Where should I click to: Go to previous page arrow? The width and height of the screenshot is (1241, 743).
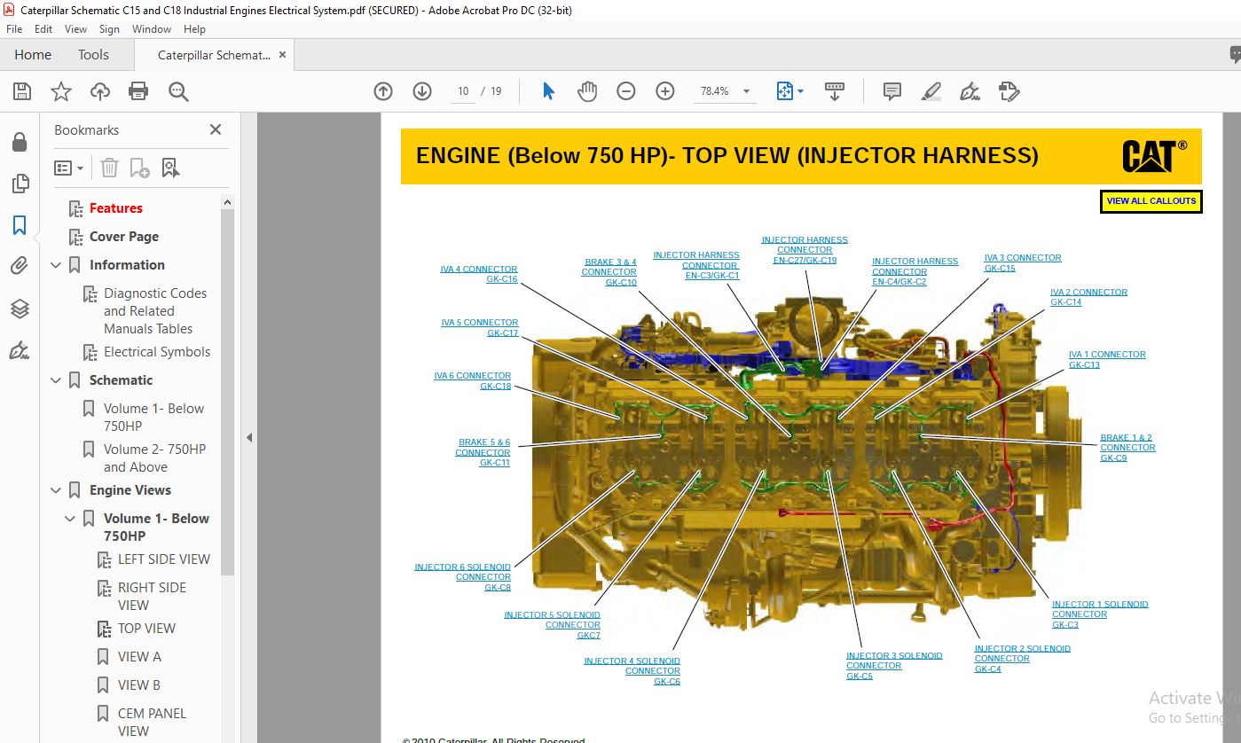tap(383, 91)
